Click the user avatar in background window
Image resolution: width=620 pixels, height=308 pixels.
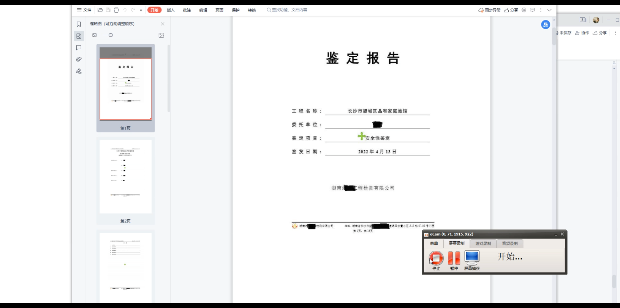pos(596,20)
